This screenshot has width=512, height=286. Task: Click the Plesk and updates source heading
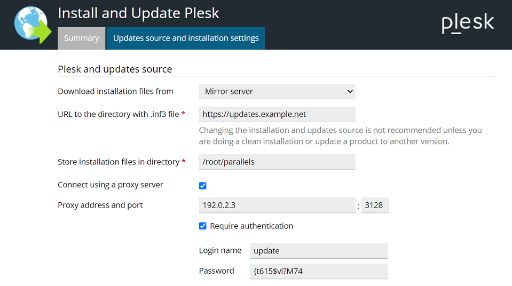tap(115, 69)
